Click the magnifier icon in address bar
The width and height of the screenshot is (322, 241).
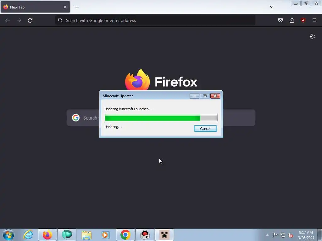click(60, 20)
